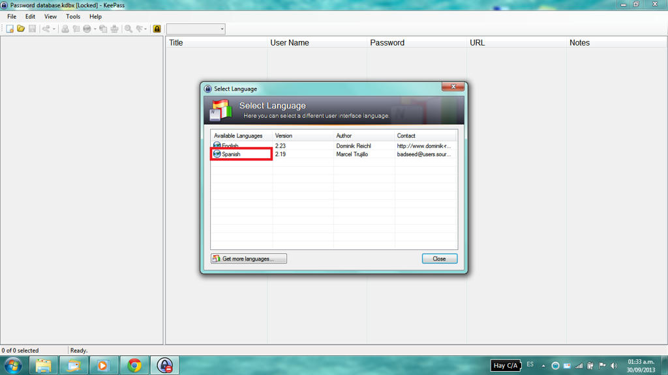Click the Copy User Name toolbar icon
This screenshot has width=668, height=375.
pyautogui.click(x=65, y=29)
